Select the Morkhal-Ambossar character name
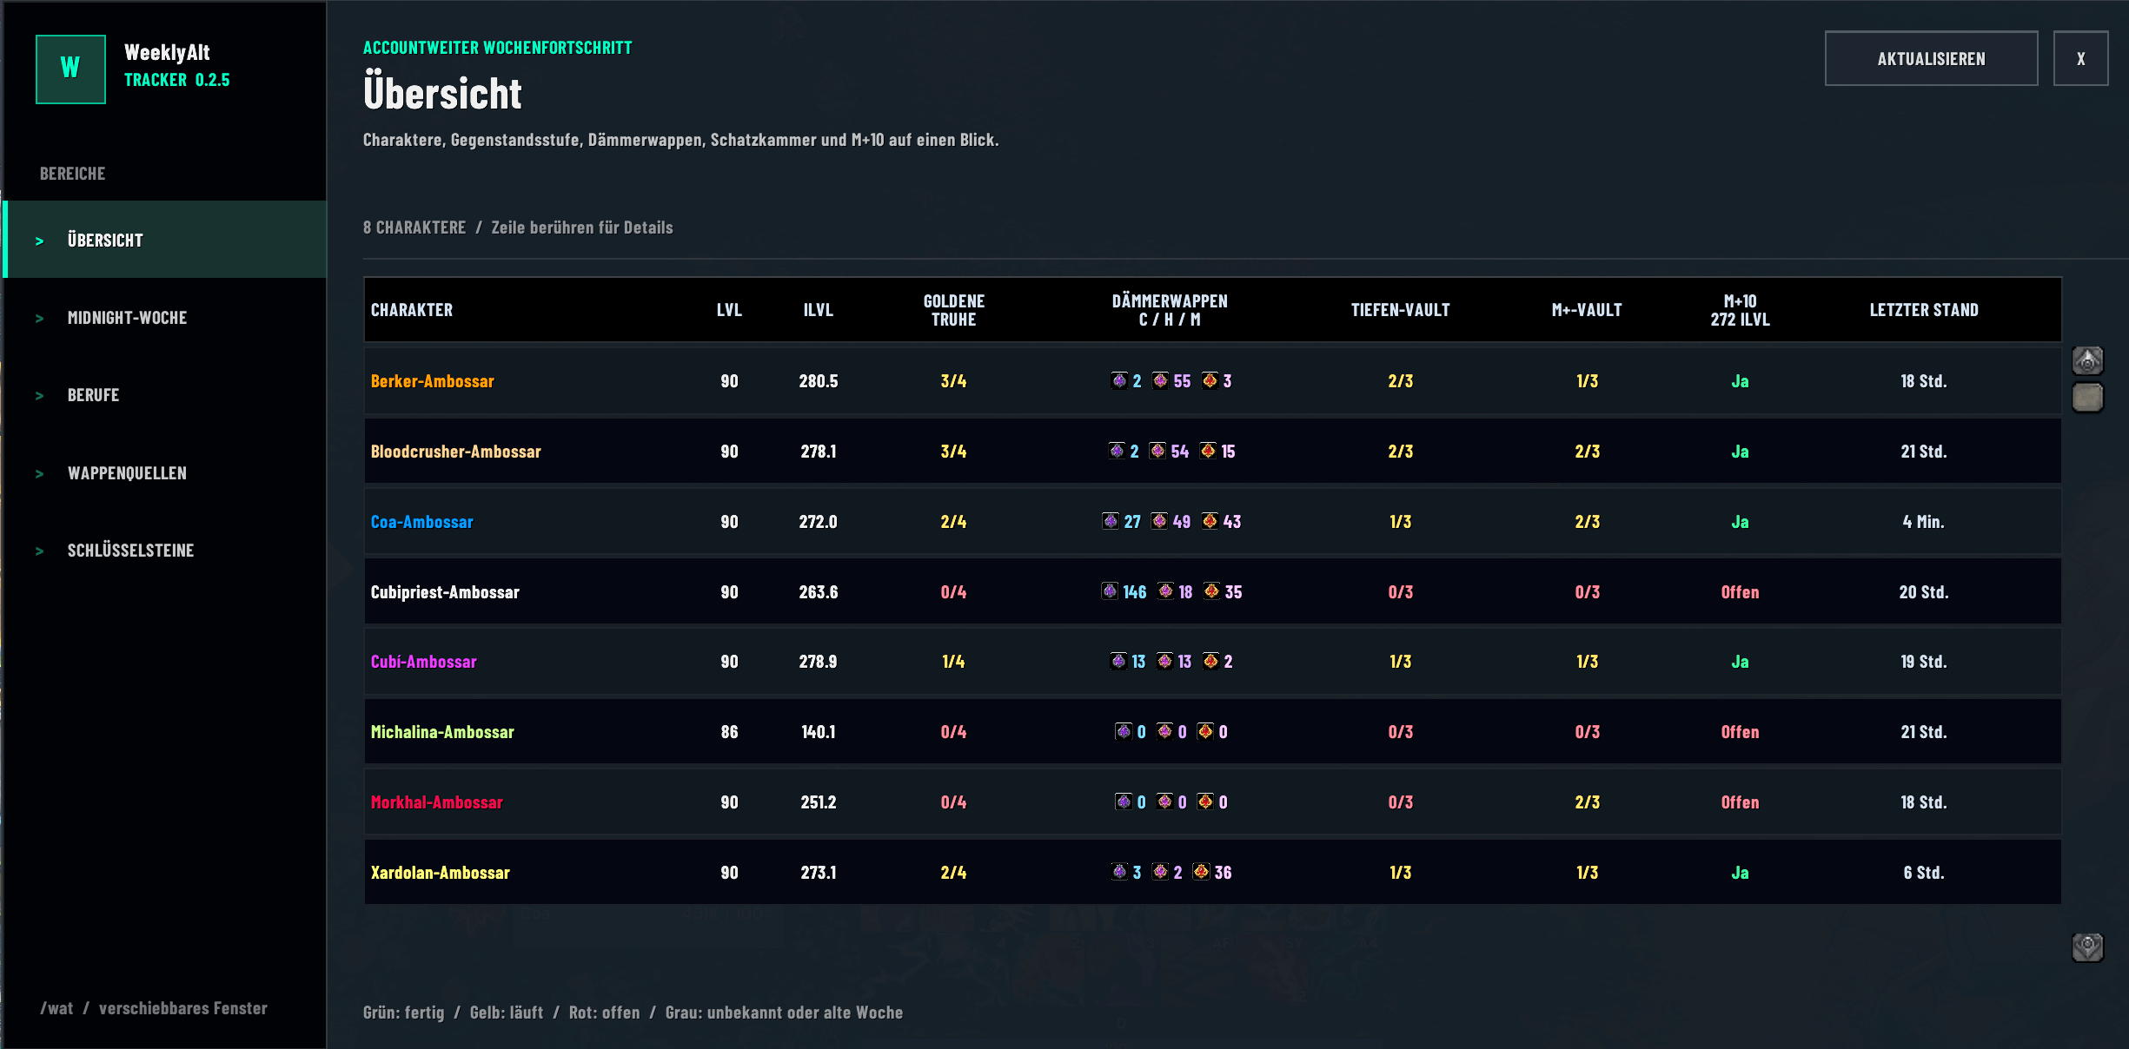Viewport: 2129px width, 1049px height. pyautogui.click(x=436, y=802)
